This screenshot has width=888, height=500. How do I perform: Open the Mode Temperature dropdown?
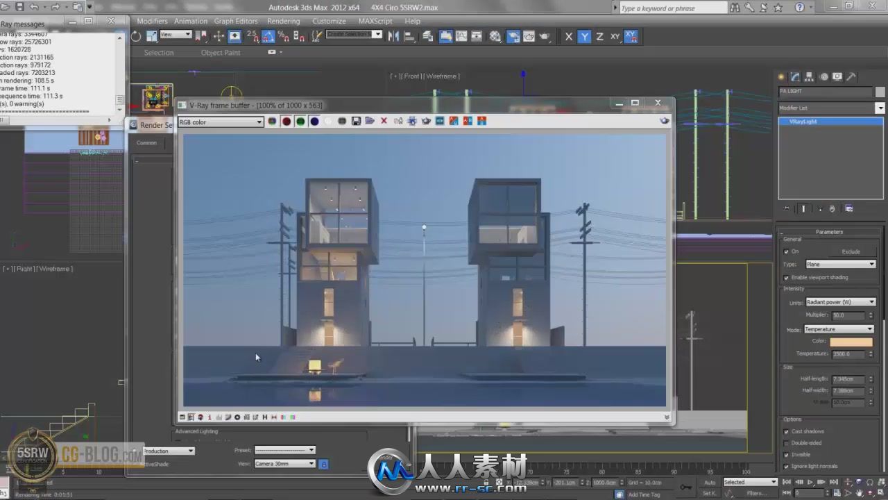pos(839,329)
